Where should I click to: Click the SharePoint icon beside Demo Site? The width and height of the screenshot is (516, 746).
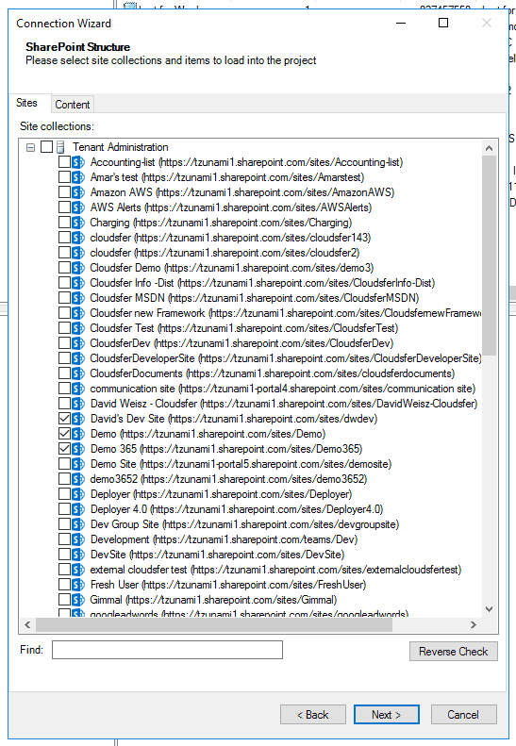point(78,464)
